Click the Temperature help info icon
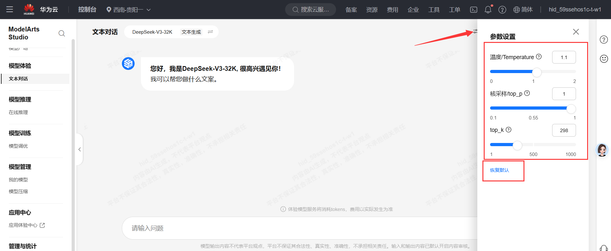611x251 pixels. 539,57
